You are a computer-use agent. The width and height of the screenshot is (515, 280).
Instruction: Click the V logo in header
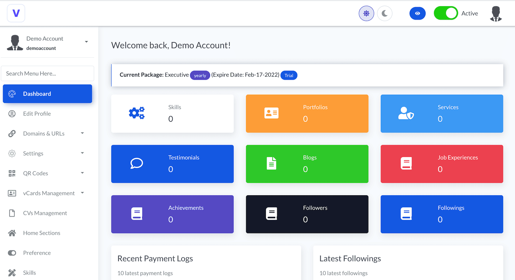pyautogui.click(x=16, y=13)
